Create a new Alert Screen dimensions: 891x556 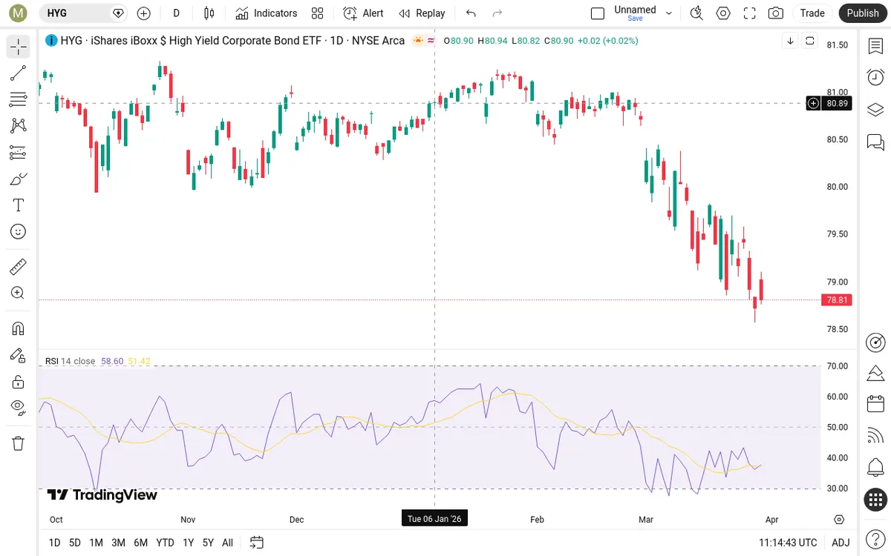(x=364, y=13)
